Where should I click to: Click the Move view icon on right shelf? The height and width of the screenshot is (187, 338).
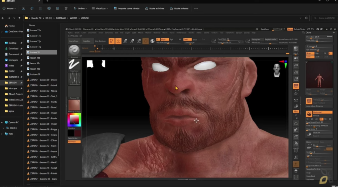click(x=296, y=130)
